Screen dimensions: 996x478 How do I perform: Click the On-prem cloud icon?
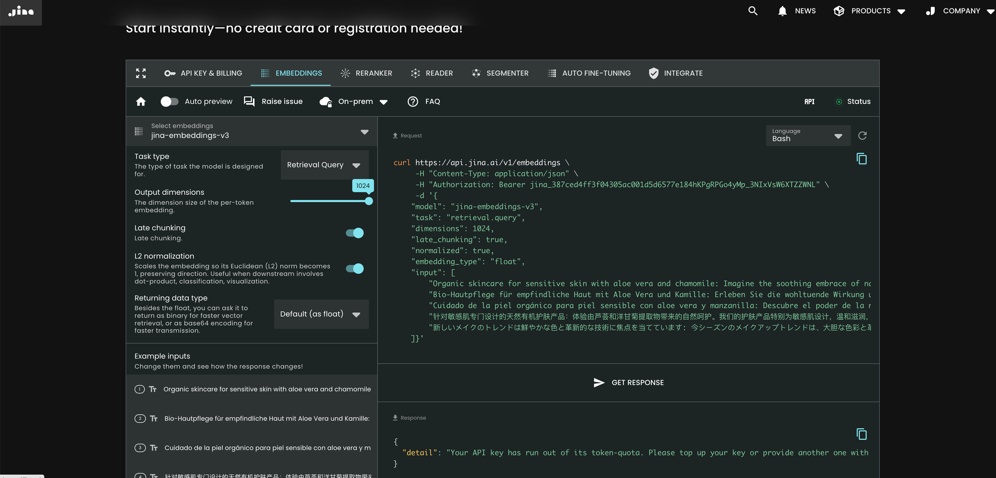click(326, 102)
